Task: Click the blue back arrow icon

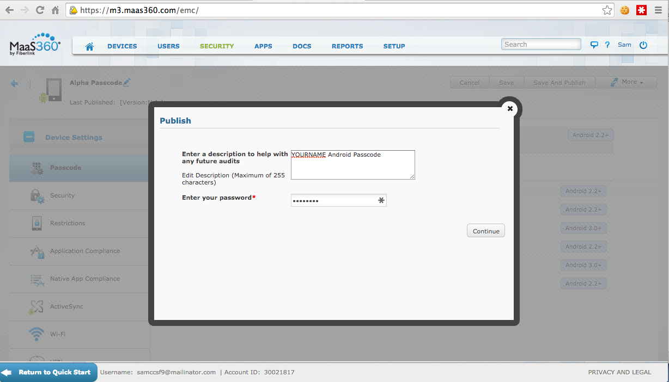Action: 15,83
